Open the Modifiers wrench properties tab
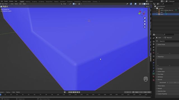 (x=154, y=63)
